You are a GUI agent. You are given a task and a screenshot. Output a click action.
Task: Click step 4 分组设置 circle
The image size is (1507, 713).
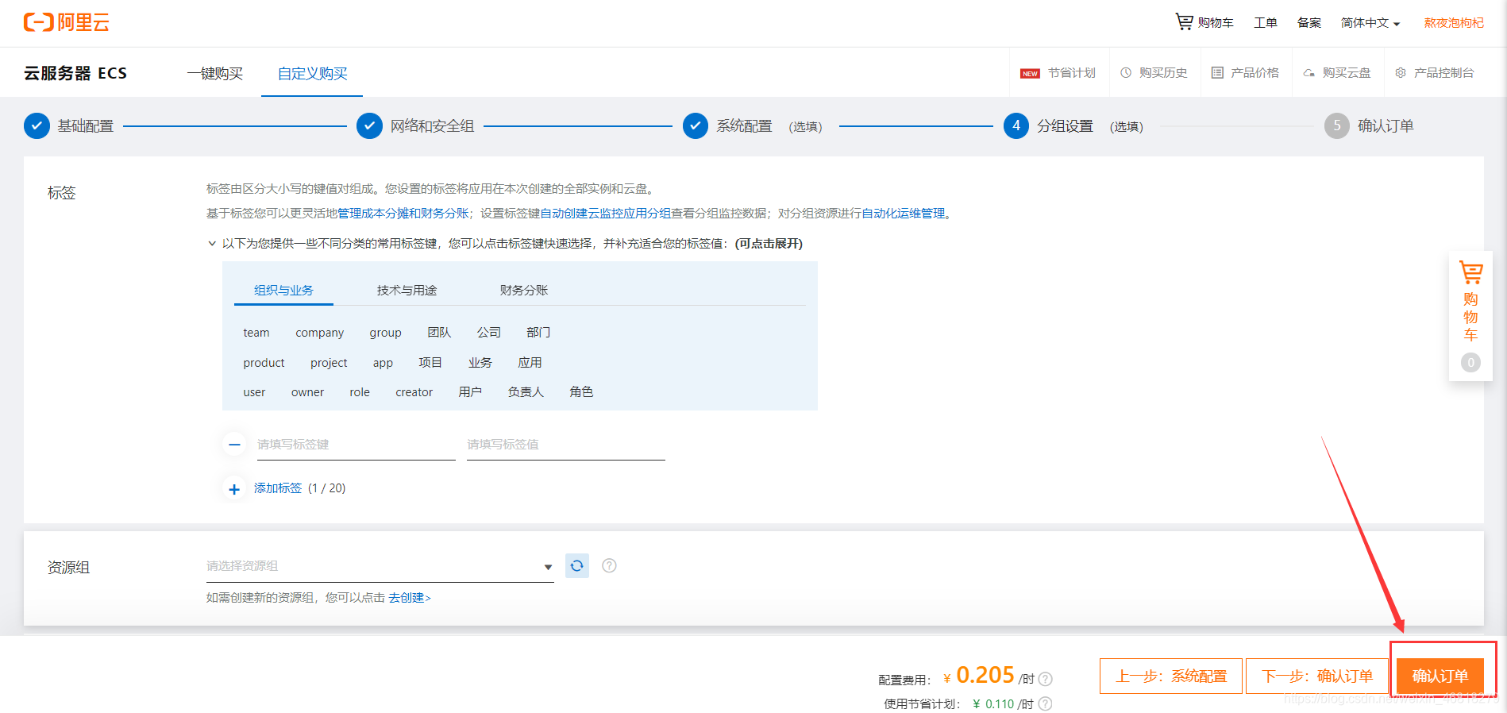pos(1016,125)
